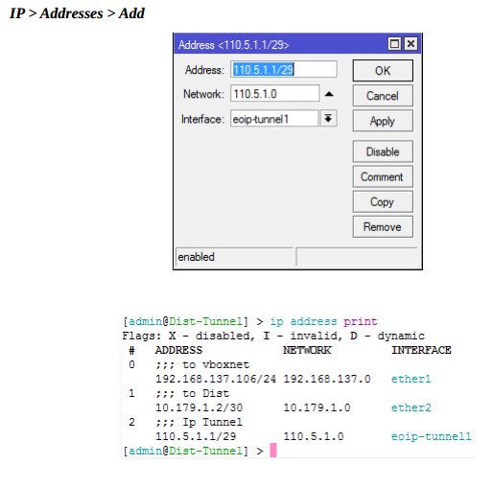
Task: Click the pink terminal cursor at prompt
Action: coord(273,451)
